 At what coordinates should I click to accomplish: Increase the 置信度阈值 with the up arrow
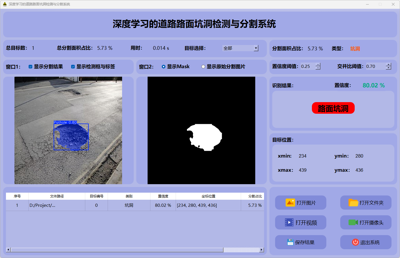(318, 64)
